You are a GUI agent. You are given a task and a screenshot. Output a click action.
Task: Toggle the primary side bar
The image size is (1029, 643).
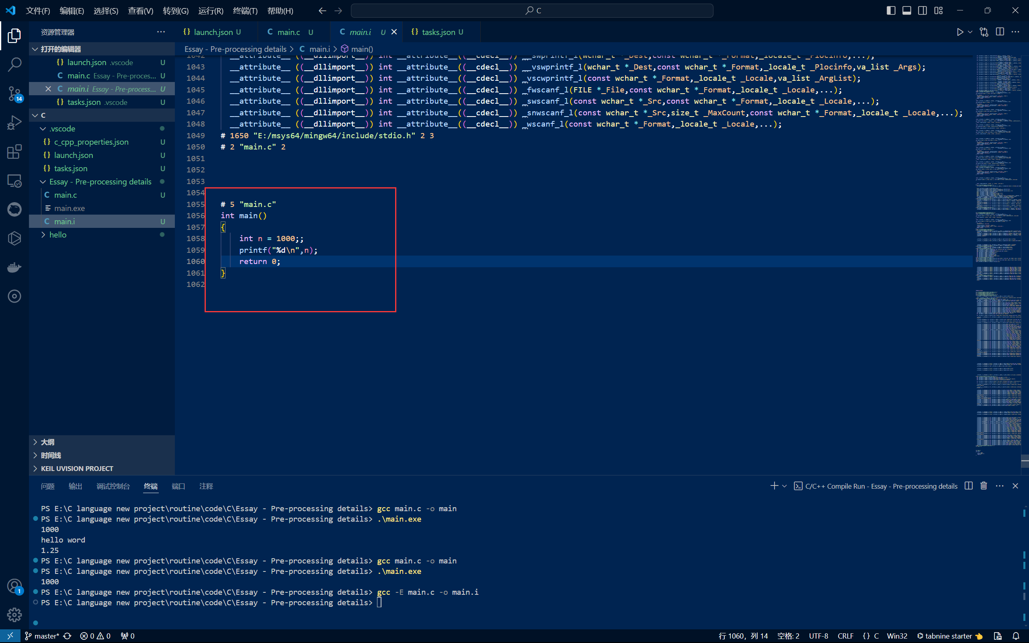[x=891, y=10]
